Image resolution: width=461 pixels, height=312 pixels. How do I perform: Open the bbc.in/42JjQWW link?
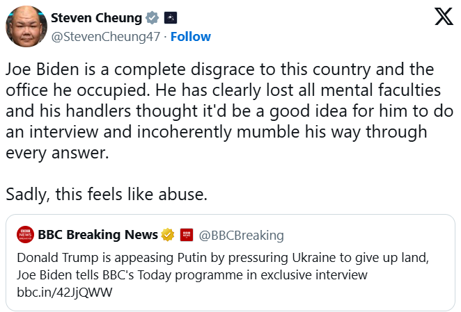[x=64, y=292]
